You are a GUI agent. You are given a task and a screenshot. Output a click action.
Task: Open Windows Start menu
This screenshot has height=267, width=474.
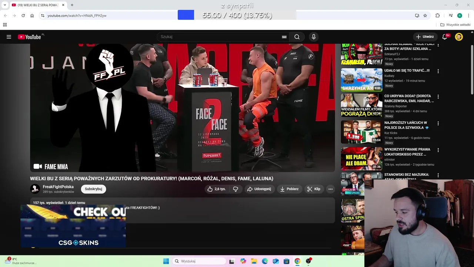point(166,261)
